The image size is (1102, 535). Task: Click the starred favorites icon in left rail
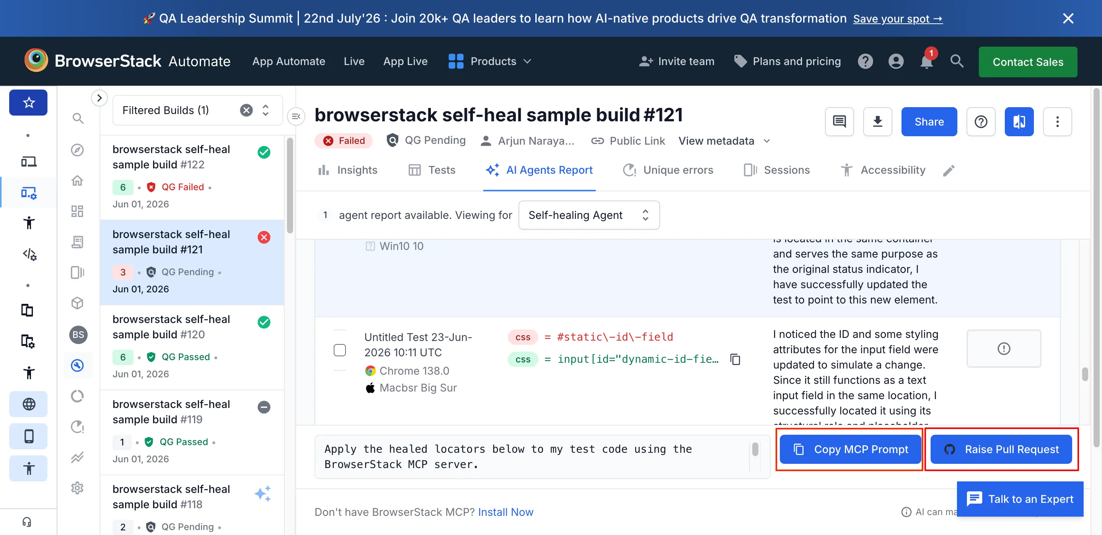tap(28, 103)
